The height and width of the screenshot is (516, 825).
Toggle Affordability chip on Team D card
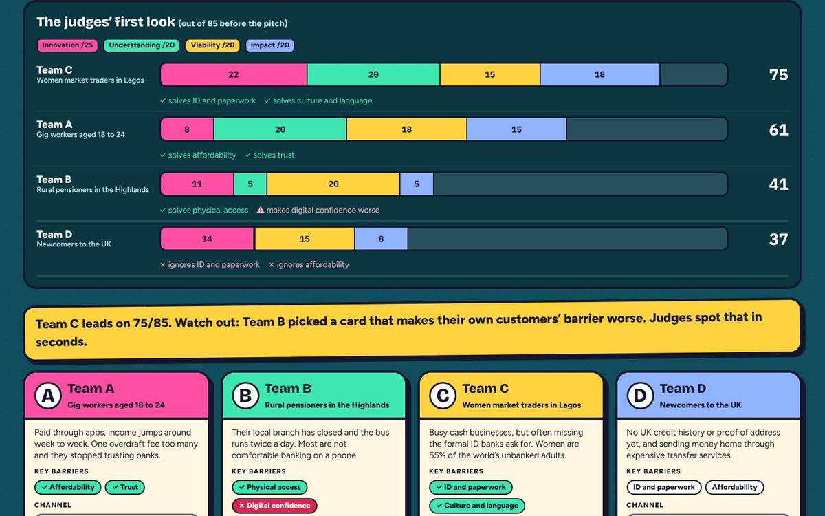click(x=734, y=487)
